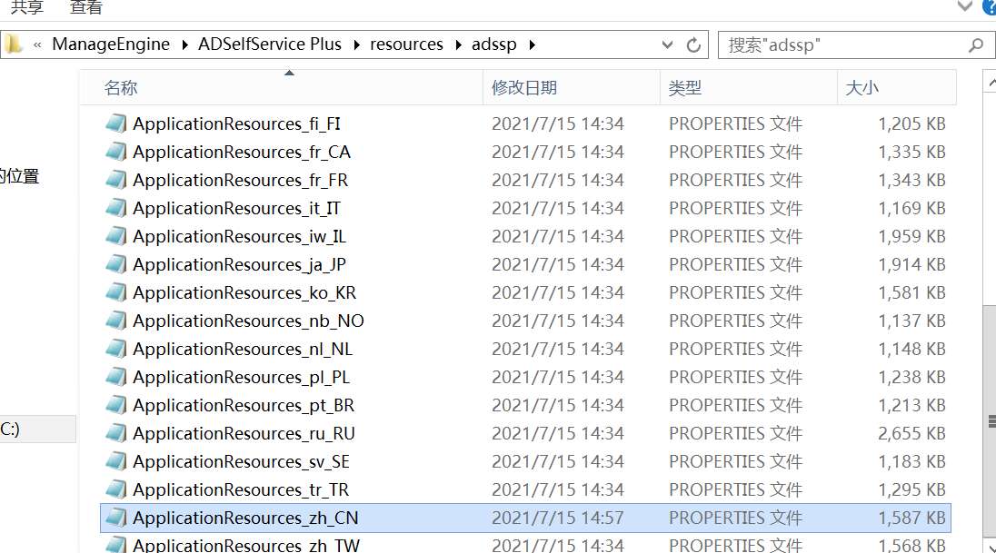Expand the adssp breadcrumb arrow
Image resolution: width=996 pixels, height=553 pixels.
532,45
